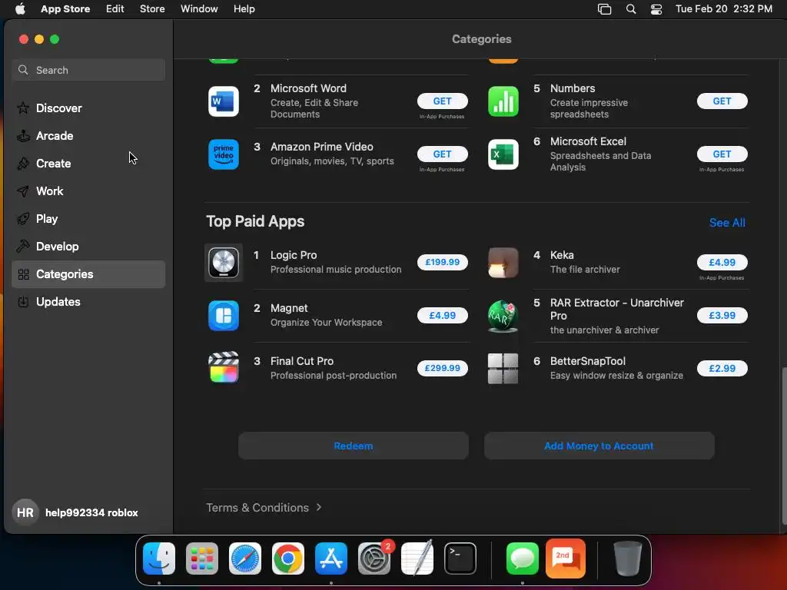Open the Keka app icon
The height and width of the screenshot is (590, 787).
503,263
